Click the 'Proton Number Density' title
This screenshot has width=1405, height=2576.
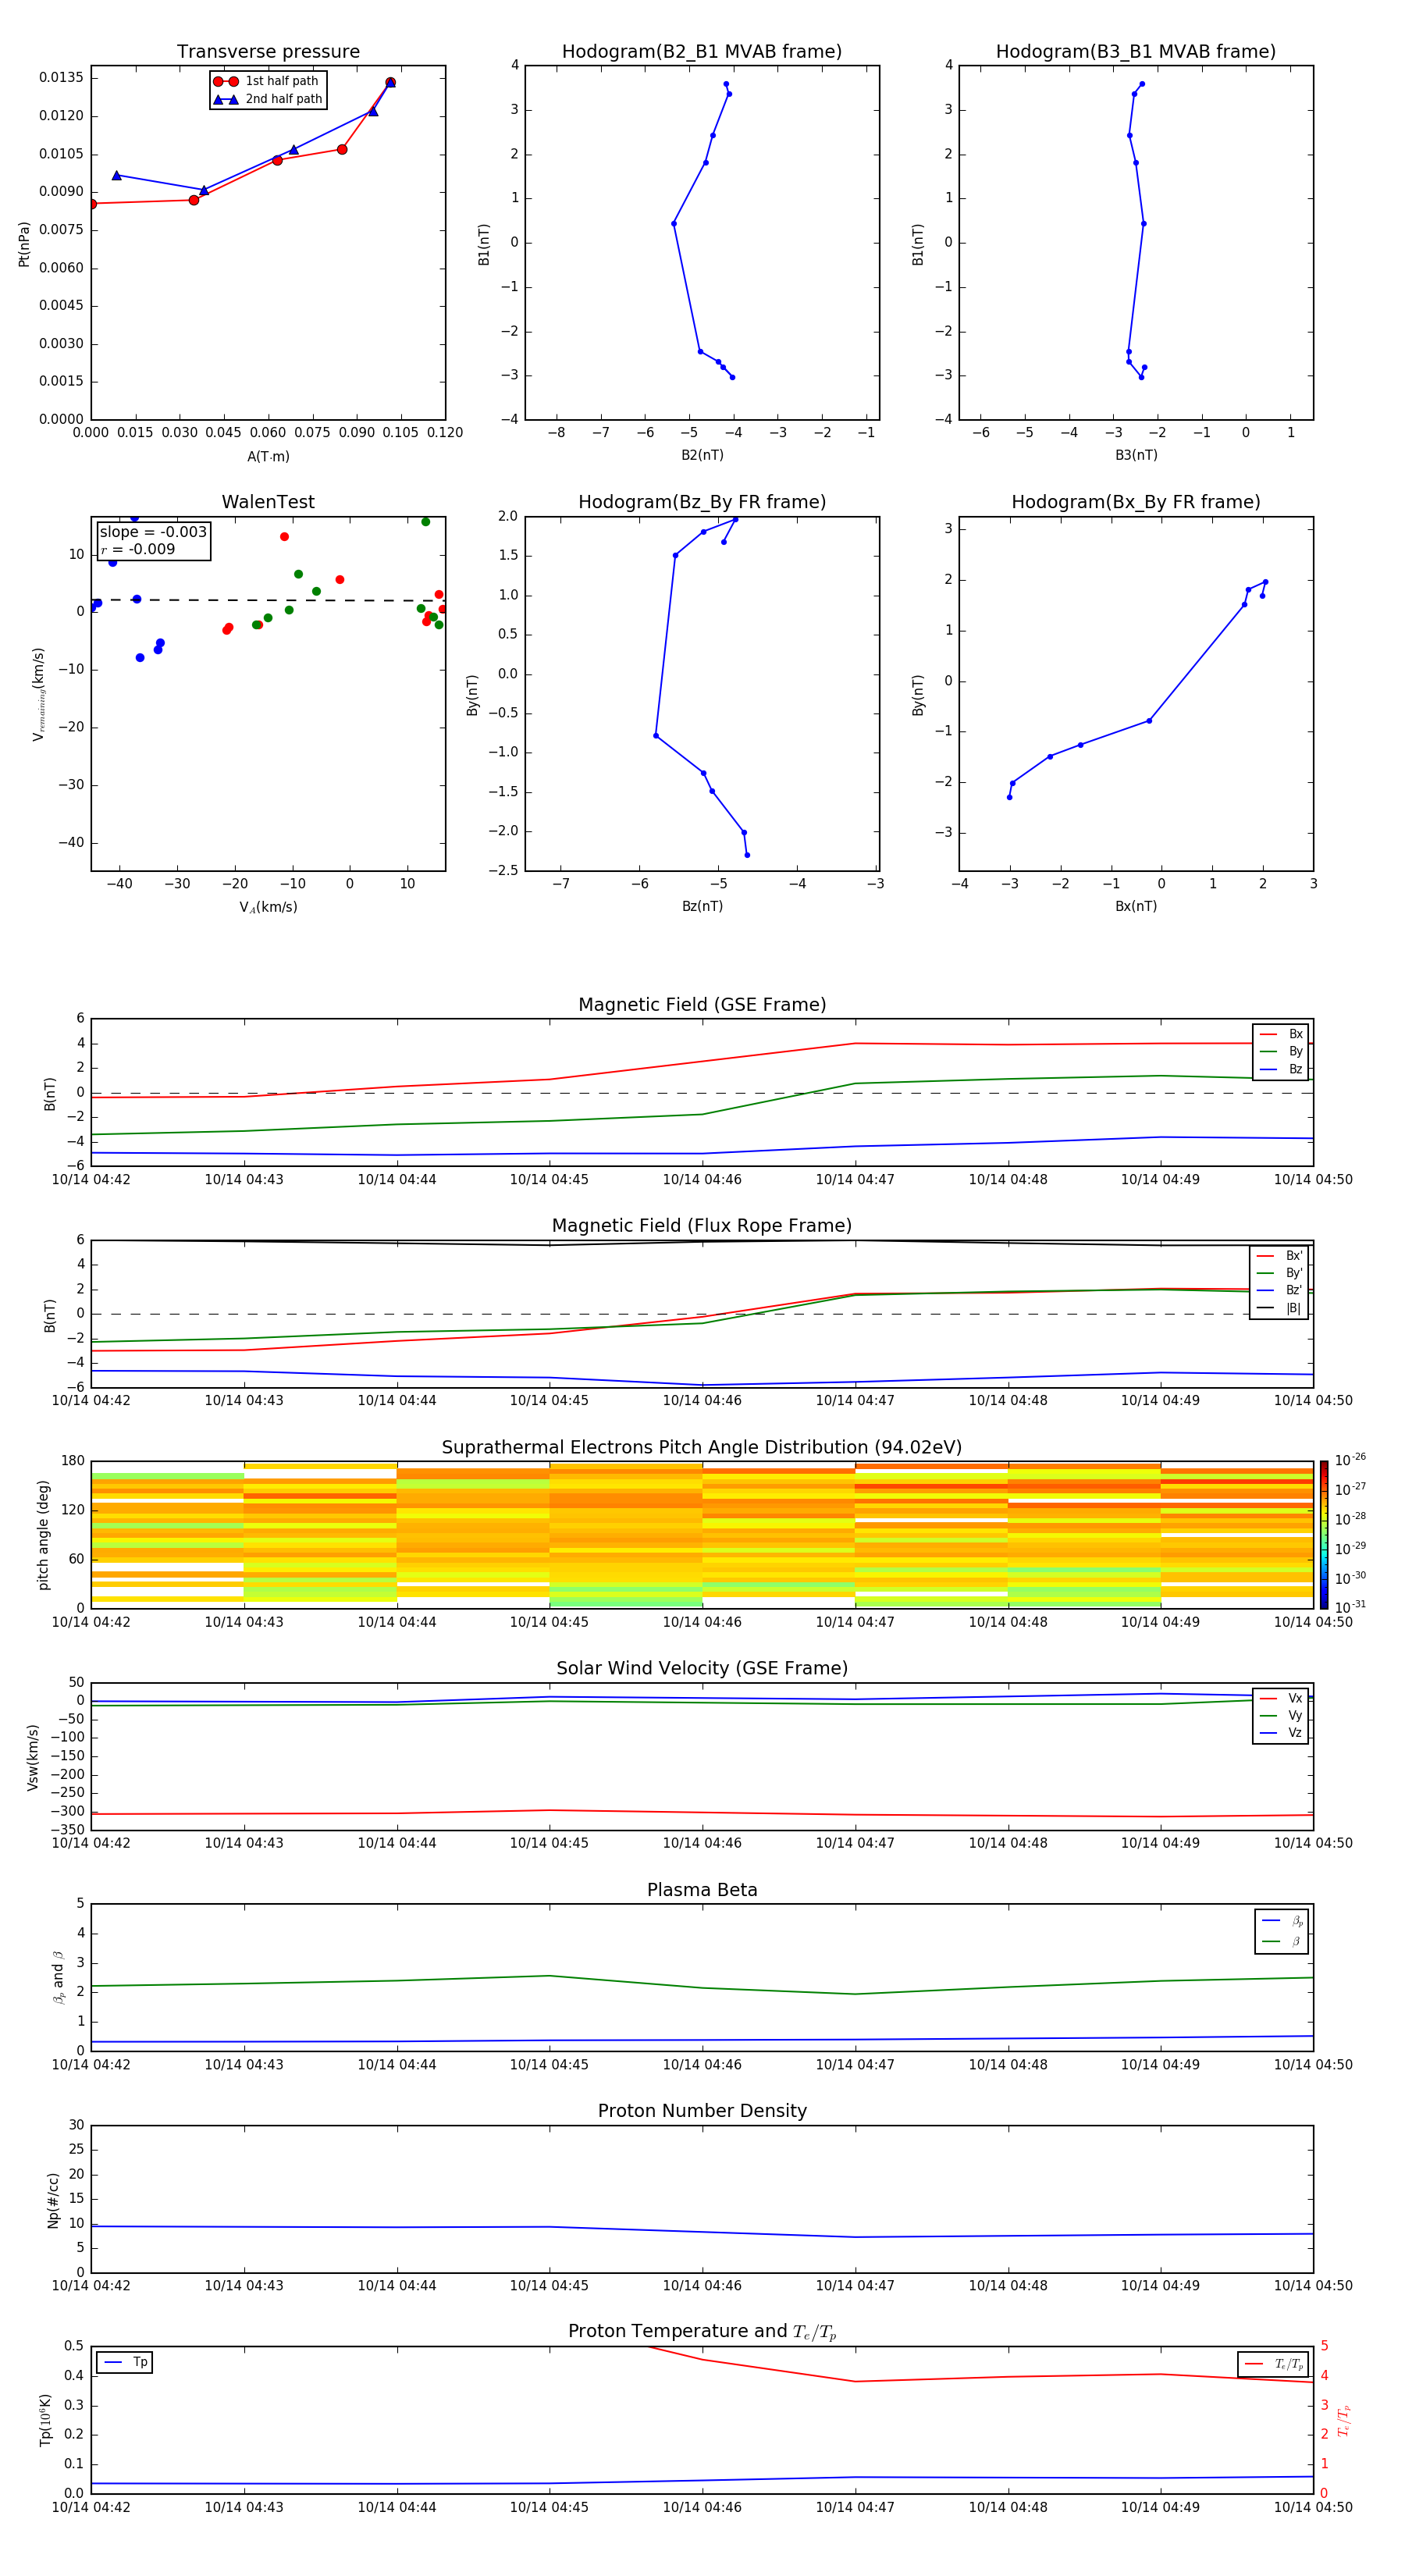point(702,2111)
